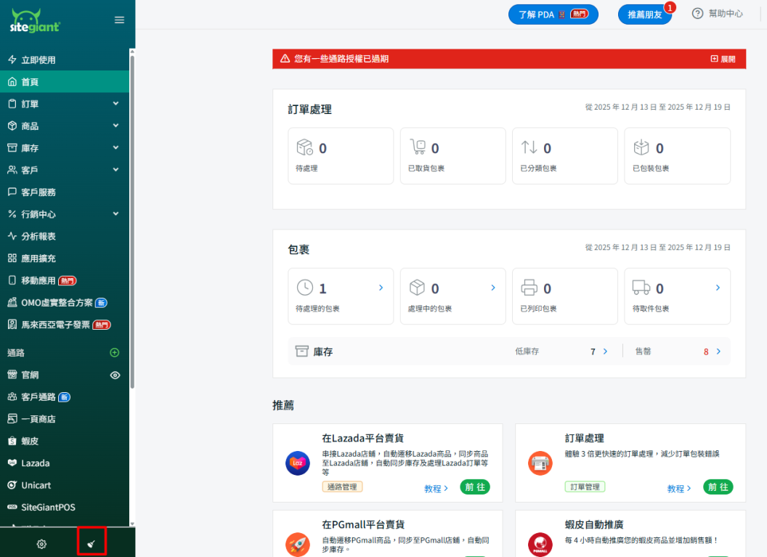767x557 pixels.
Task: Open settings gear icon in sidebar footer
Action: [x=41, y=544]
